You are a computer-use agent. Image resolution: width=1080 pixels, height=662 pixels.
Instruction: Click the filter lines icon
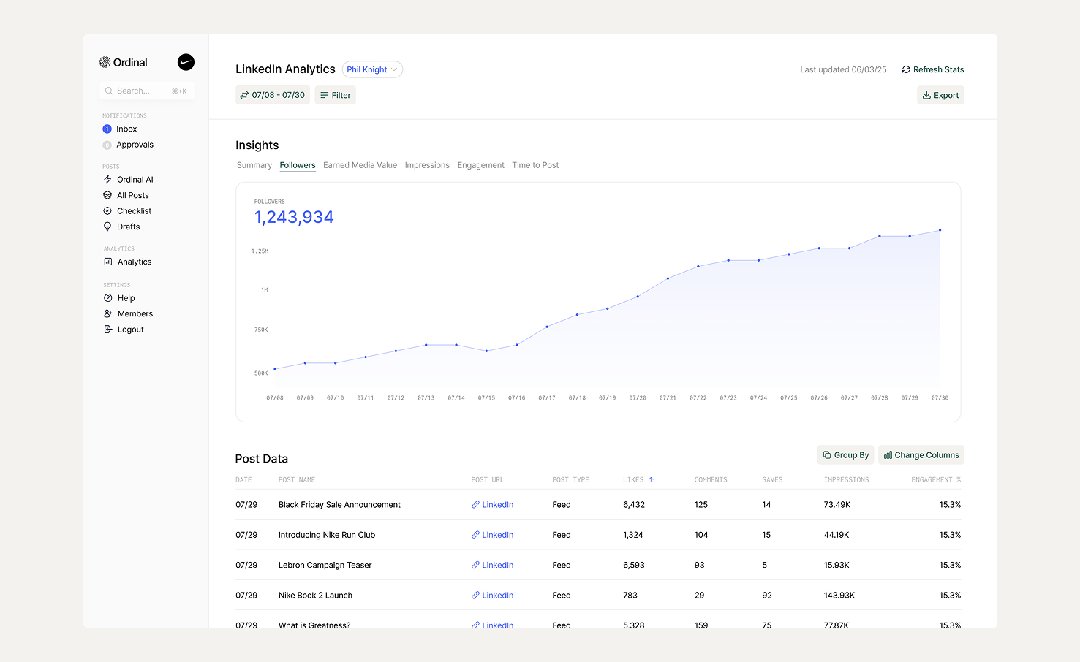324,95
